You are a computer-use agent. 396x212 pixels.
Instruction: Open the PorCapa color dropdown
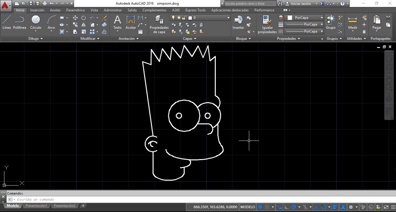point(322,18)
